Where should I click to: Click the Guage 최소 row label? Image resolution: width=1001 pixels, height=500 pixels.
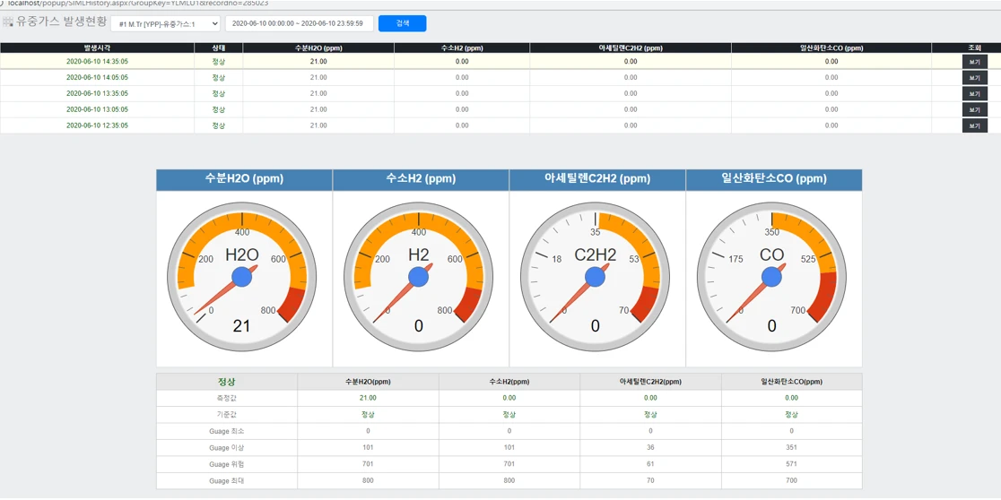click(227, 431)
